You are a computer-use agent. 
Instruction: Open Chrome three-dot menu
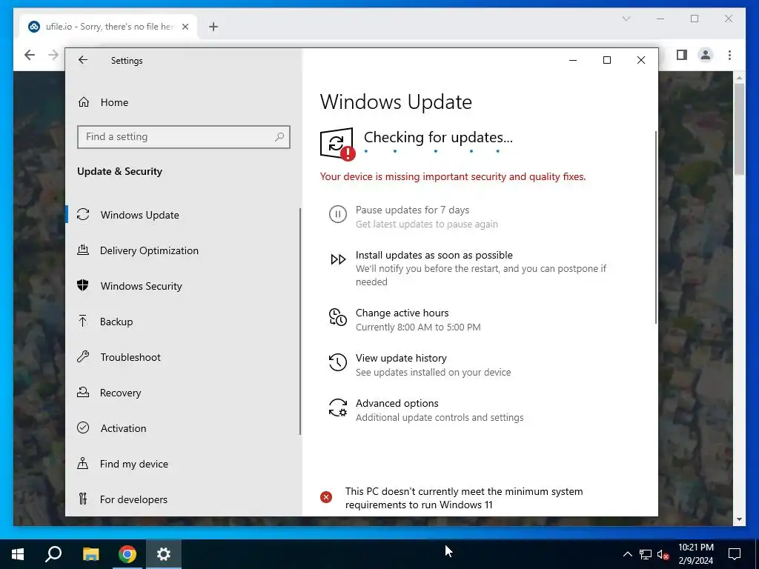pyautogui.click(x=729, y=55)
